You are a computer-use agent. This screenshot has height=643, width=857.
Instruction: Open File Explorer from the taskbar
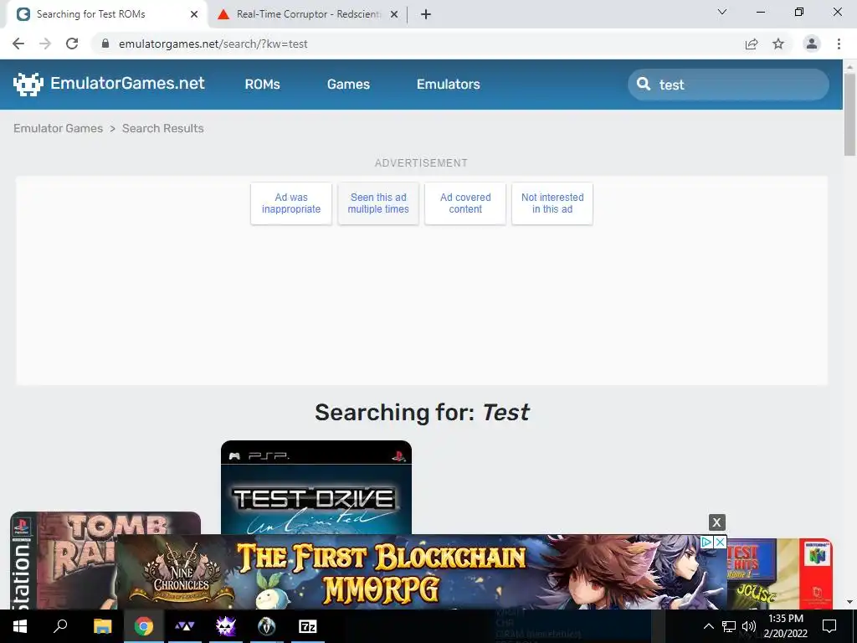click(102, 626)
